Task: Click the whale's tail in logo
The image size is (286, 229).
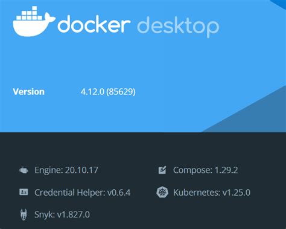Action: 50,18
